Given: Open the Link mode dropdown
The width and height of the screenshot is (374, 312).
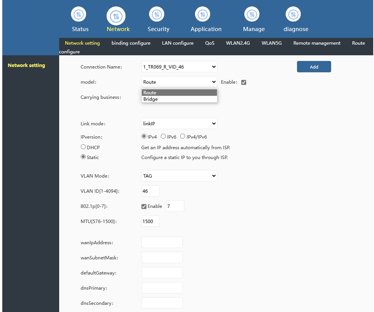Looking at the screenshot, I should pos(179,123).
